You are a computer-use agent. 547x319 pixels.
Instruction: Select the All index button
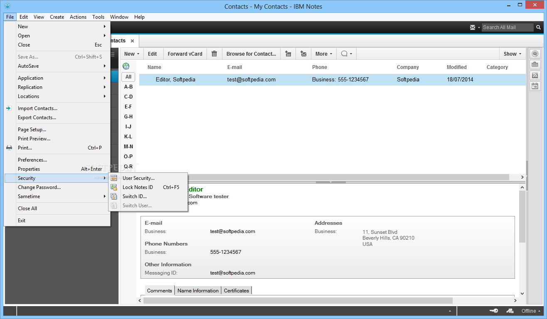[128, 77]
